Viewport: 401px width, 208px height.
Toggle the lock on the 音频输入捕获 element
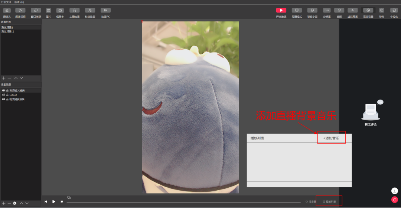click(7, 90)
